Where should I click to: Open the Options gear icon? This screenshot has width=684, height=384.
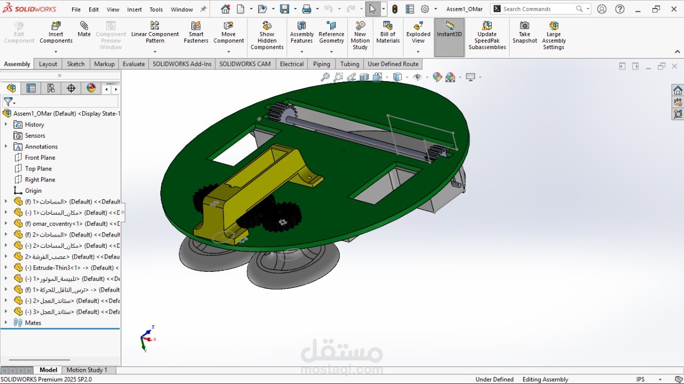pos(425,9)
